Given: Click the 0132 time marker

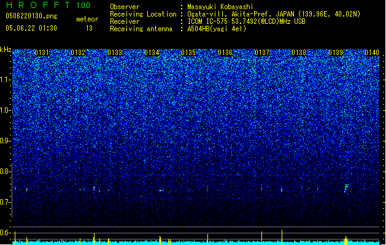Looking at the screenshot, I should [78, 53].
